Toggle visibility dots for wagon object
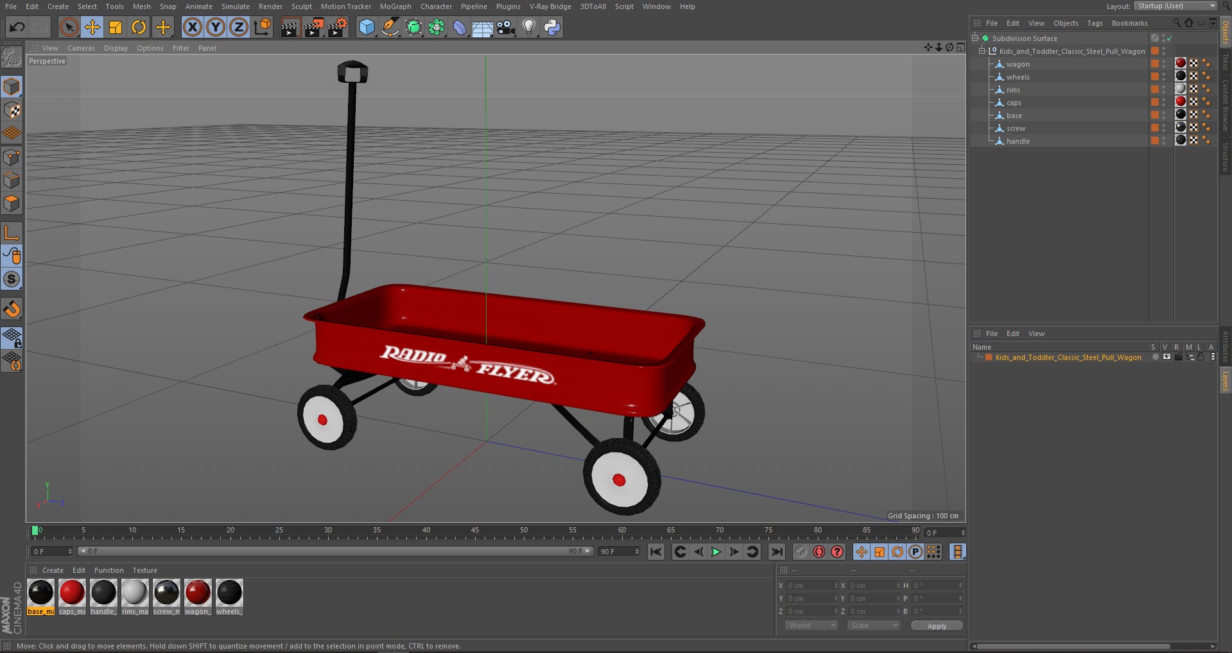1232x653 pixels. pos(1164,64)
